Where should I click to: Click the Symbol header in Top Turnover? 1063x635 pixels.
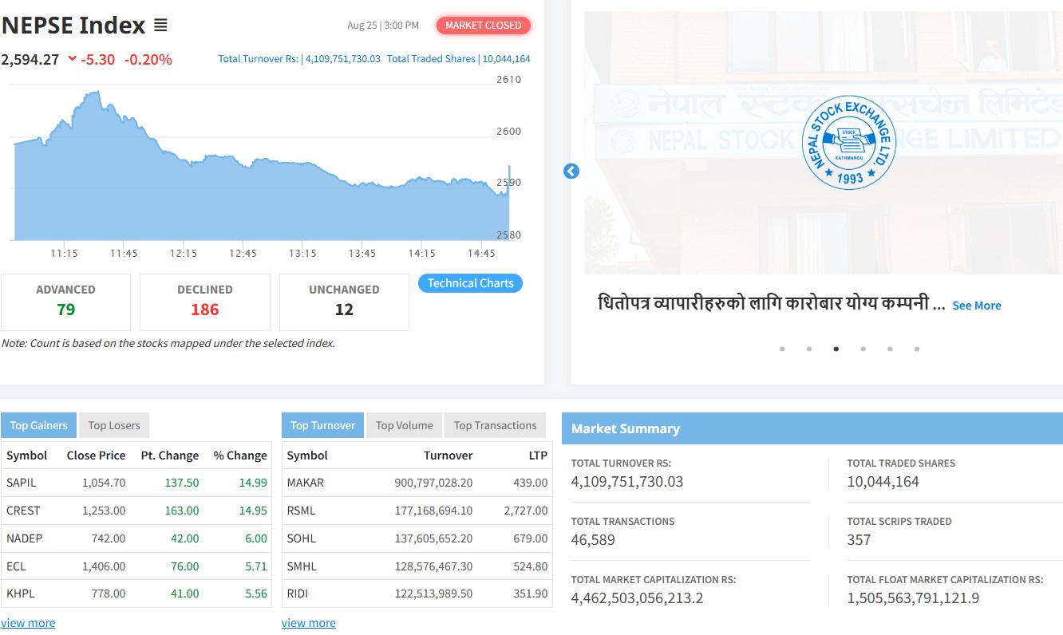tap(308, 456)
